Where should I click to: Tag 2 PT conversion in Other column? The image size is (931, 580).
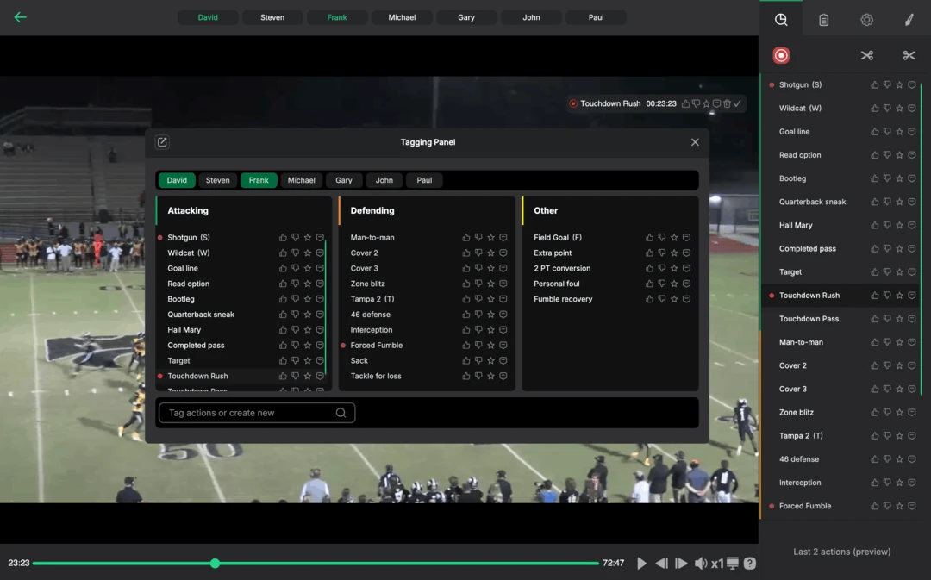(x=562, y=268)
